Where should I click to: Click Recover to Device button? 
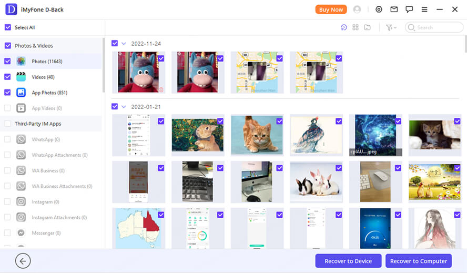pos(348,261)
